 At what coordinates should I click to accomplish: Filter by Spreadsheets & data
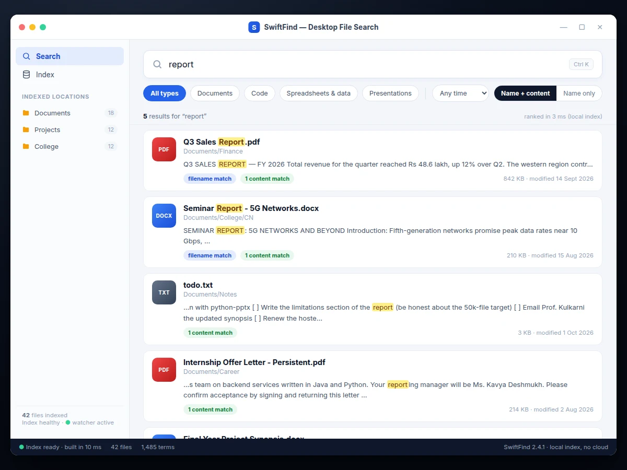pyautogui.click(x=319, y=93)
